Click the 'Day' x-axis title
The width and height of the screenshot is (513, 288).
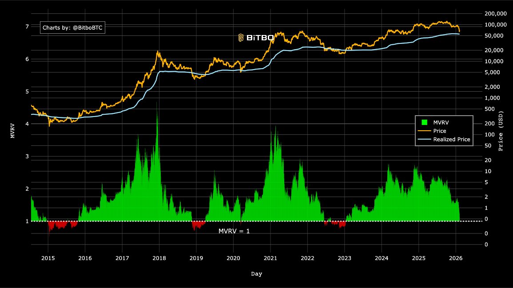[257, 274]
